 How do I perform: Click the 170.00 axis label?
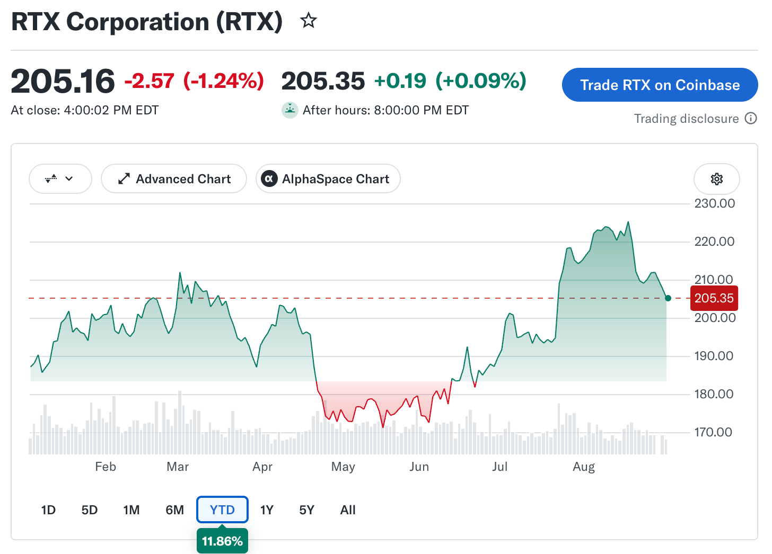[x=714, y=432]
